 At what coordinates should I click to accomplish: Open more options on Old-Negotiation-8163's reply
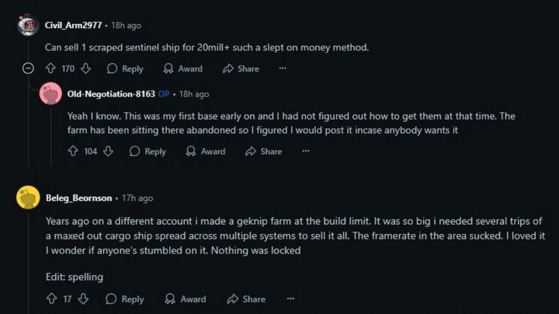305,151
